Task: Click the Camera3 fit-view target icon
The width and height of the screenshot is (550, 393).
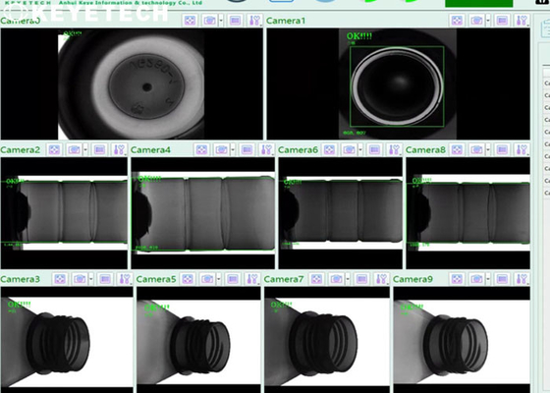Action: pos(60,279)
